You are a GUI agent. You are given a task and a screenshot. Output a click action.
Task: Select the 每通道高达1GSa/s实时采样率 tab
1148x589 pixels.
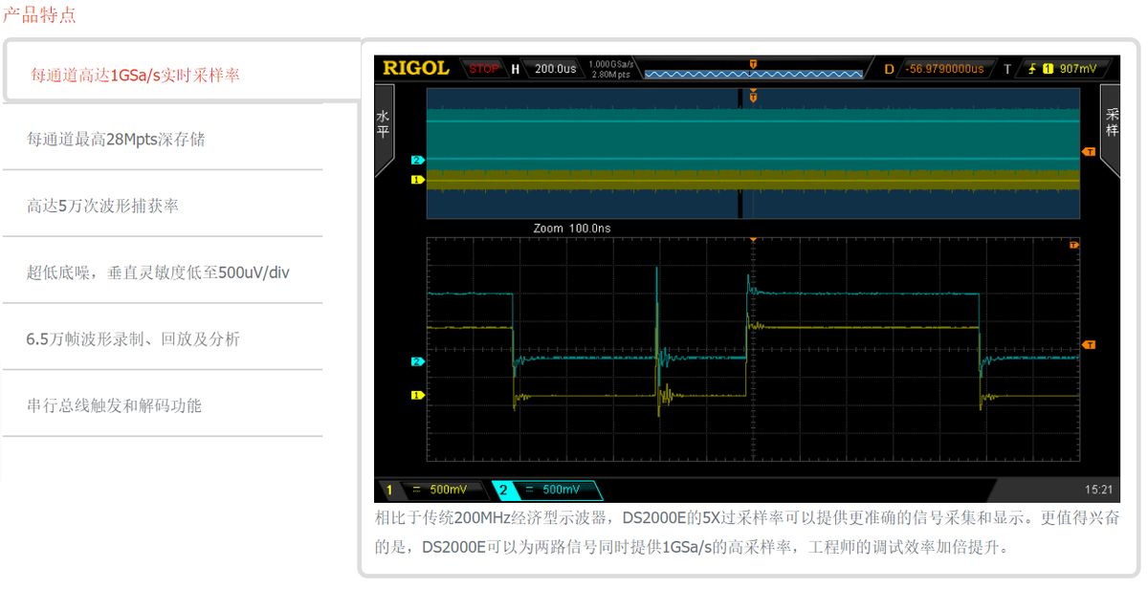coord(135,75)
